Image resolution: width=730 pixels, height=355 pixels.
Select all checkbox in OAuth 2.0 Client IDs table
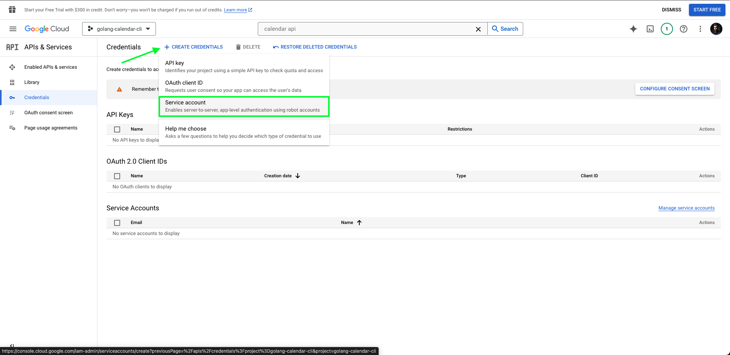click(x=117, y=176)
